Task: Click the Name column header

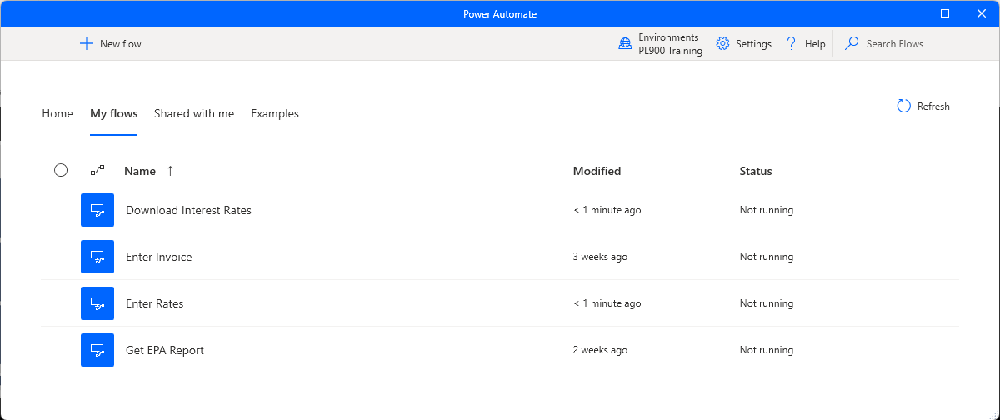Action: pyautogui.click(x=140, y=171)
